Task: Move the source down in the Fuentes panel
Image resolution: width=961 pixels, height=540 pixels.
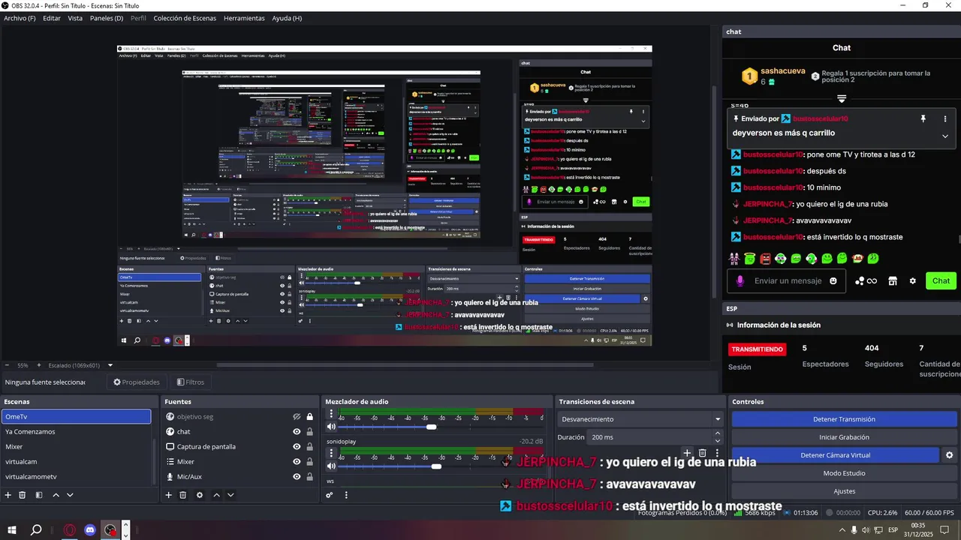Action: pos(230,495)
